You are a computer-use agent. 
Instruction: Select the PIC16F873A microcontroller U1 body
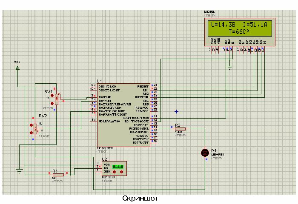pyautogui.click(x=124, y=115)
